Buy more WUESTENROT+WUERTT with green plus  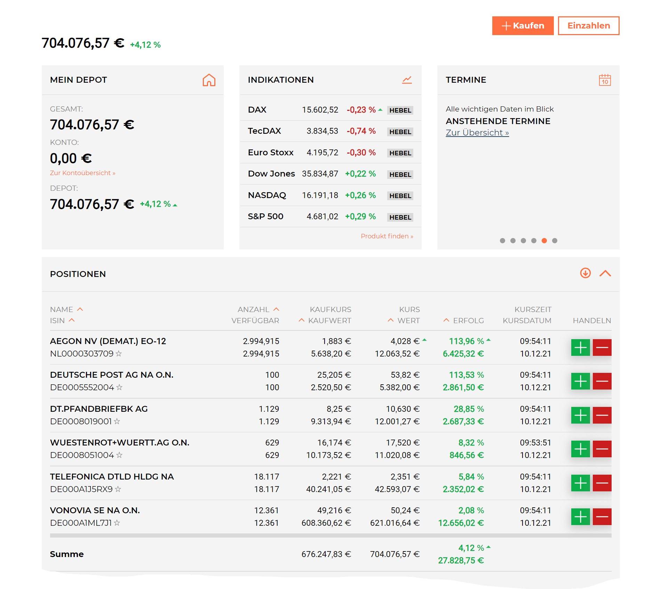click(x=581, y=449)
